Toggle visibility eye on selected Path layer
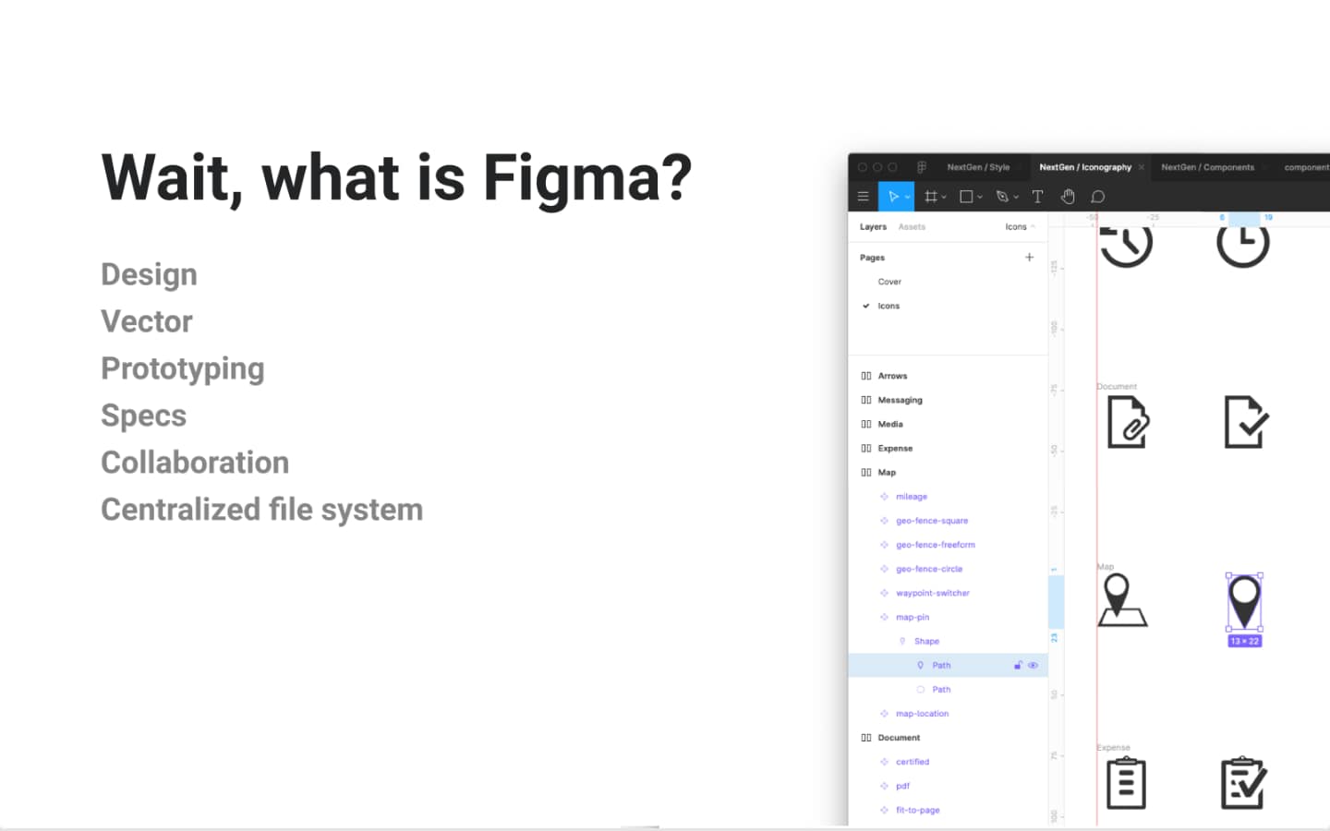The height and width of the screenshot is (831, 1330). (x=1034, y=666)
